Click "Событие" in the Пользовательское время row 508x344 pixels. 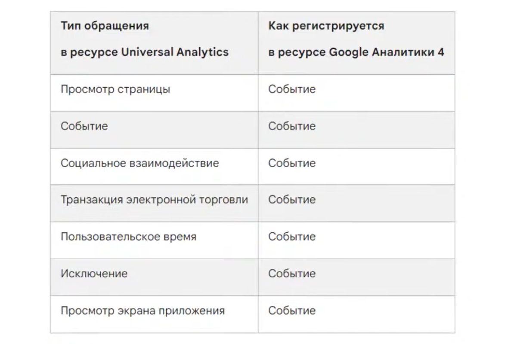tap(292, 237)
